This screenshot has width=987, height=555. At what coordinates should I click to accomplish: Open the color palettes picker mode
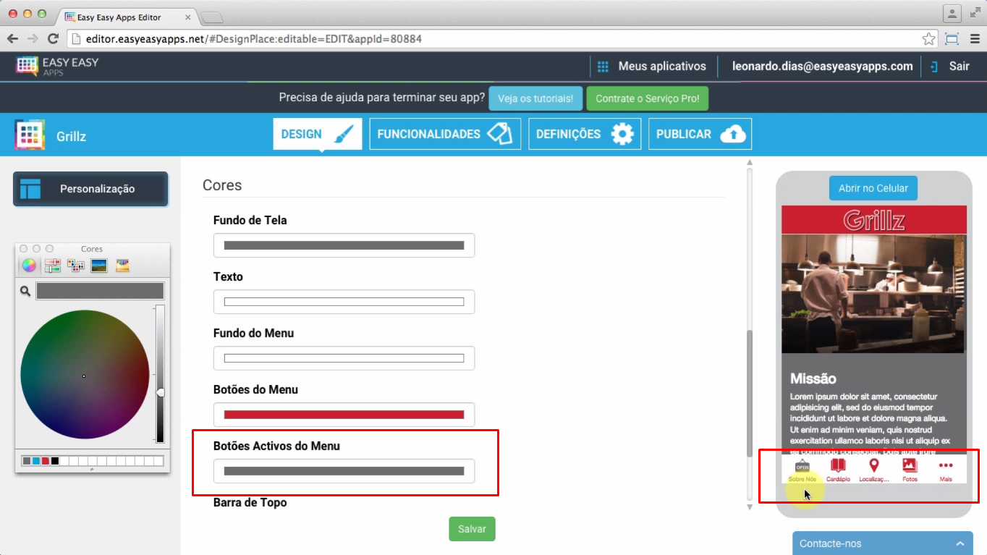pyautogui.click(x=75, y=266)
